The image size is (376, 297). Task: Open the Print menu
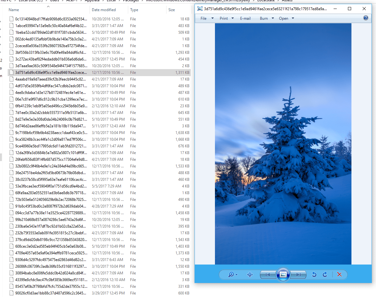coord(223,18)
